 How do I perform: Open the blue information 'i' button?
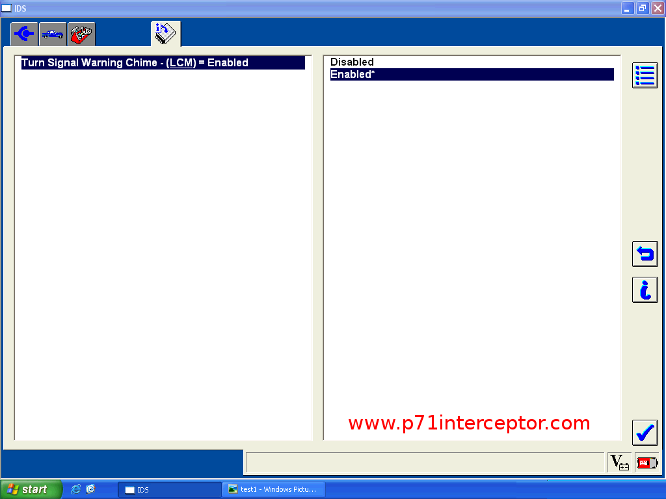(645, 290)
